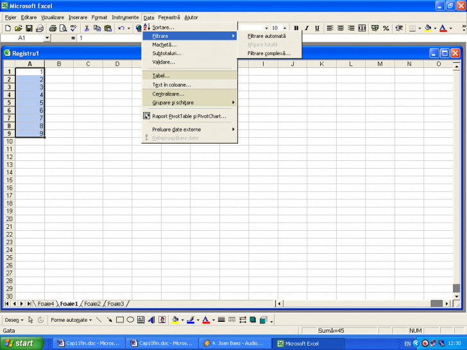Open the font size dropdown
Viewport: 467px width, 350px height.
click(284, 28)
